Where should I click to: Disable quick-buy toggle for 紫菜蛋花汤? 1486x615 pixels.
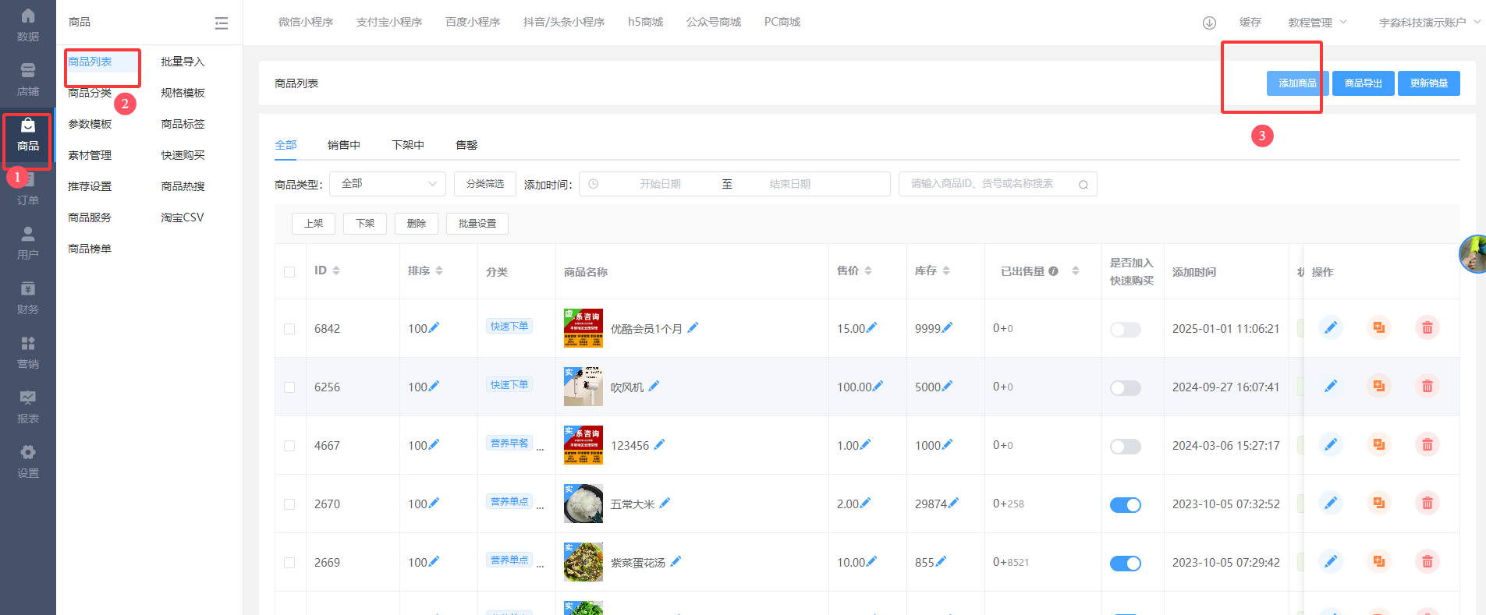click(1125, 564)
